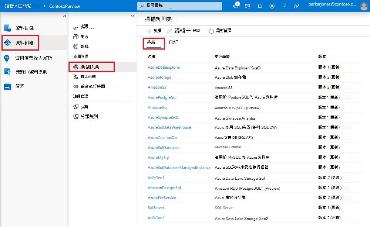Click the version cell in AzureFileService row
The width and height of the screenshot is (370, 227).
click(330, 197)
